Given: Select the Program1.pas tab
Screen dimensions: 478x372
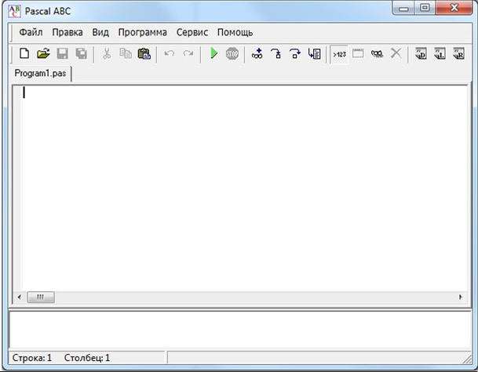Looking at the screenshot, I should tap(40, 72).
